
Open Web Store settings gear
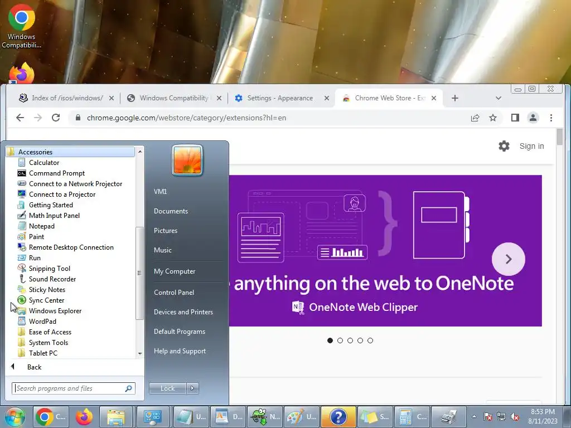[504, 146]
